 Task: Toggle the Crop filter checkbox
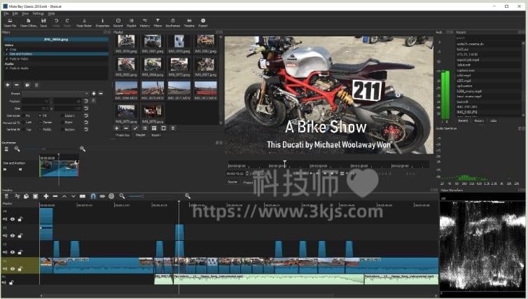7,50
